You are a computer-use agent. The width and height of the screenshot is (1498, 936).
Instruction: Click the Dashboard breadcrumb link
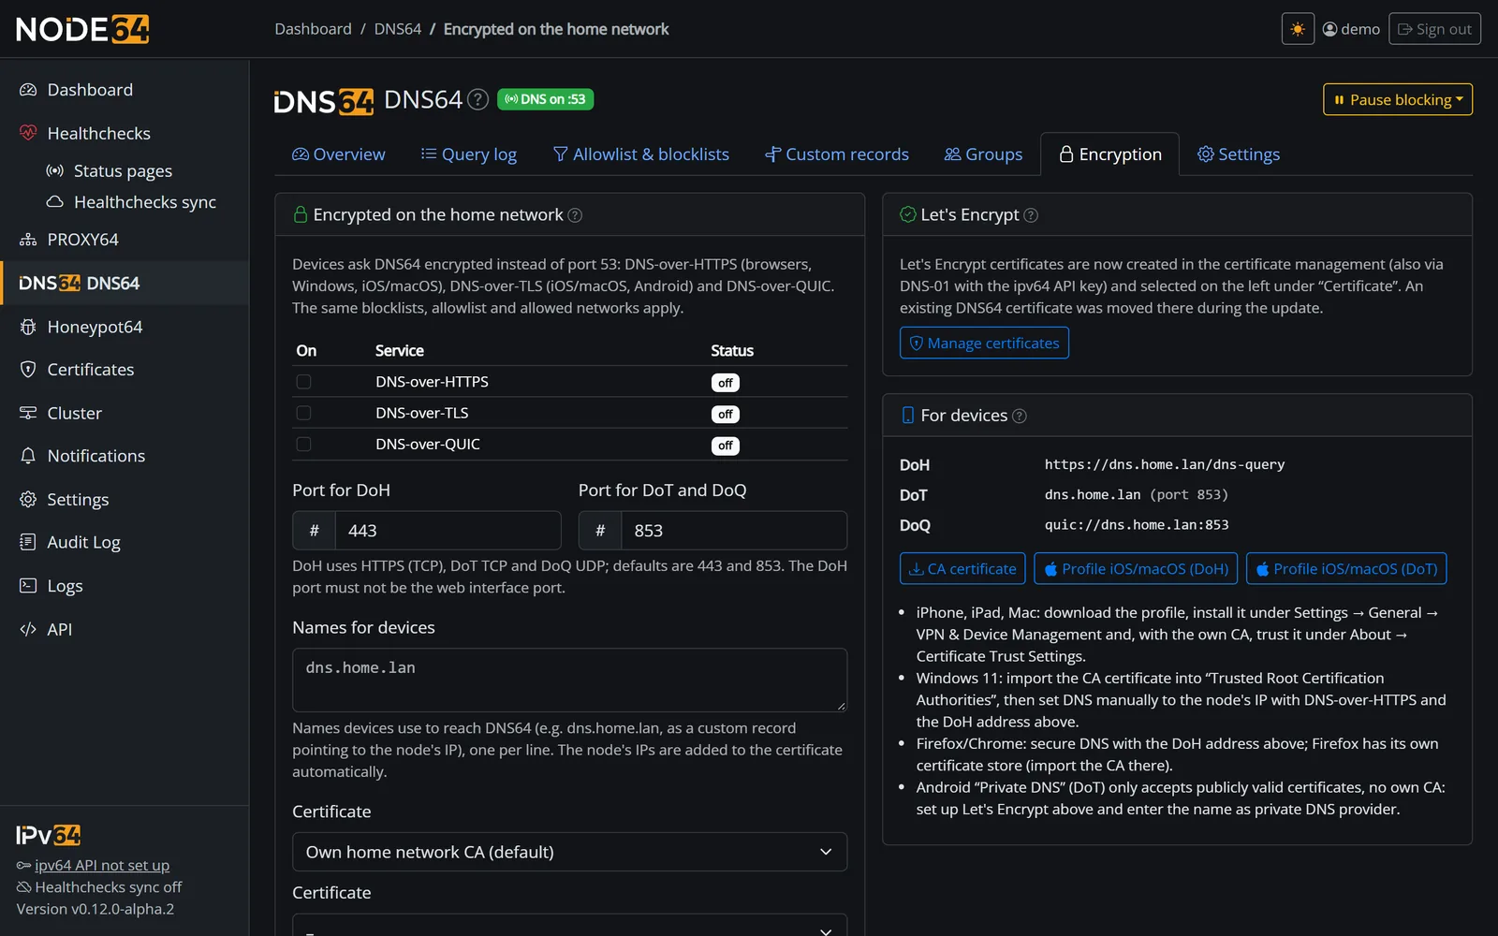313,29
